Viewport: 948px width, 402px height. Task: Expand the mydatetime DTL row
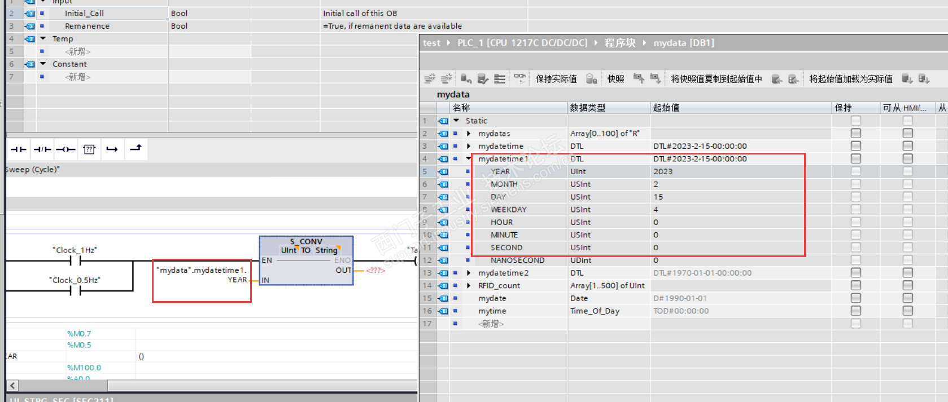[469, 146]
